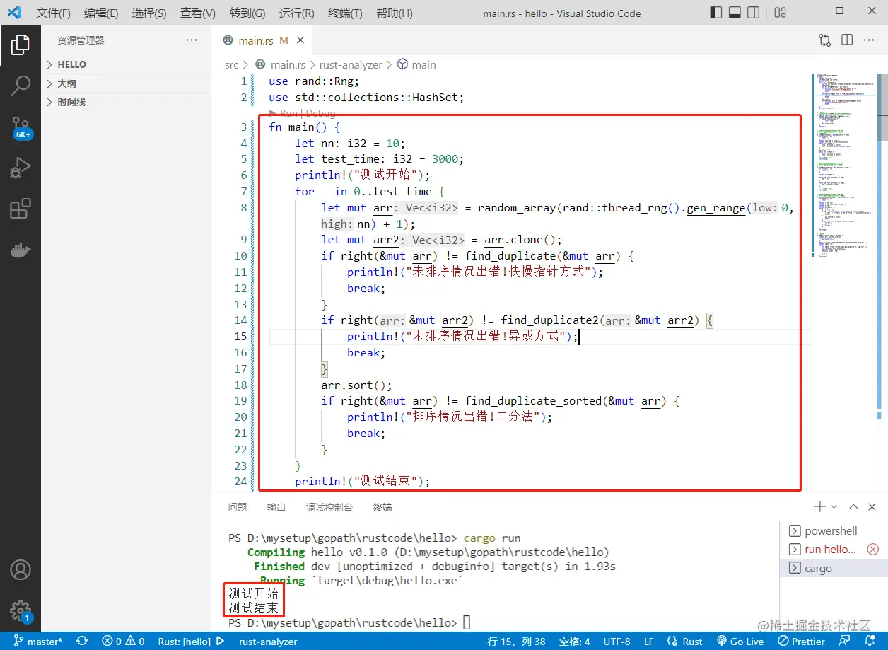The image size is (888, 650).
Task: Open Customize Layout icon in title bar
Action: [x=780, y=13]
